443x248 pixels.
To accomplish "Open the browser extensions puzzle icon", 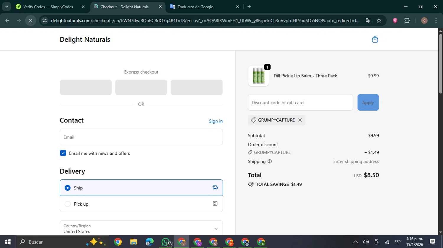I will (407, 21).
